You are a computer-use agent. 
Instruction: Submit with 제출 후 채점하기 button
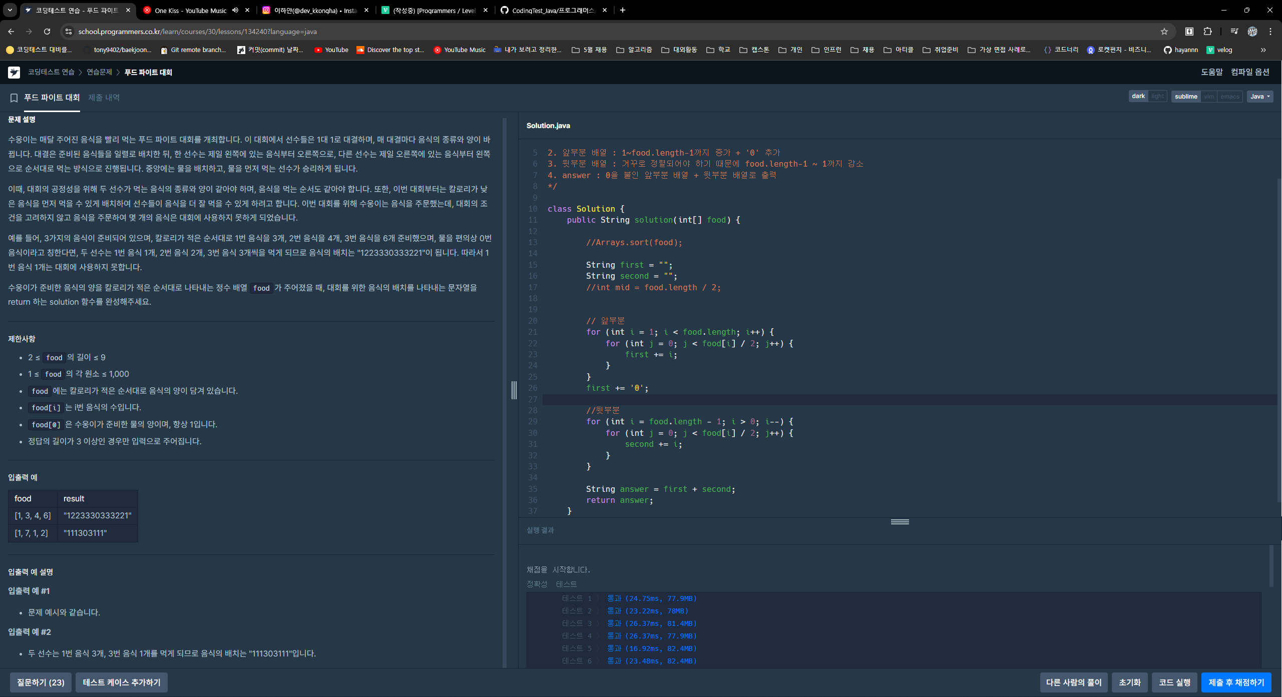tap(1236, 682)
